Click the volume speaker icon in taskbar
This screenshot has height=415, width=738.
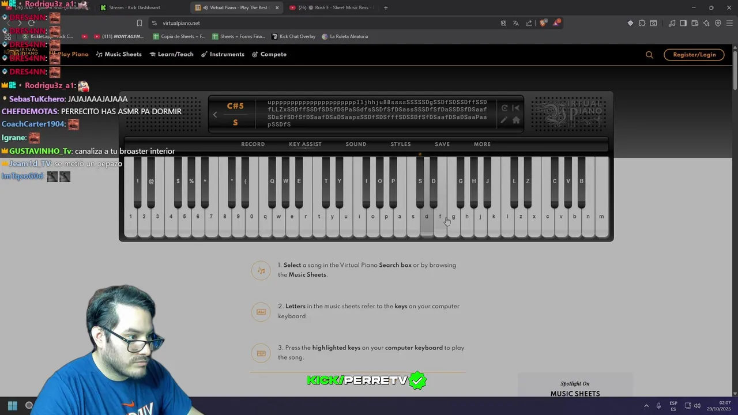tap(697, 406)
